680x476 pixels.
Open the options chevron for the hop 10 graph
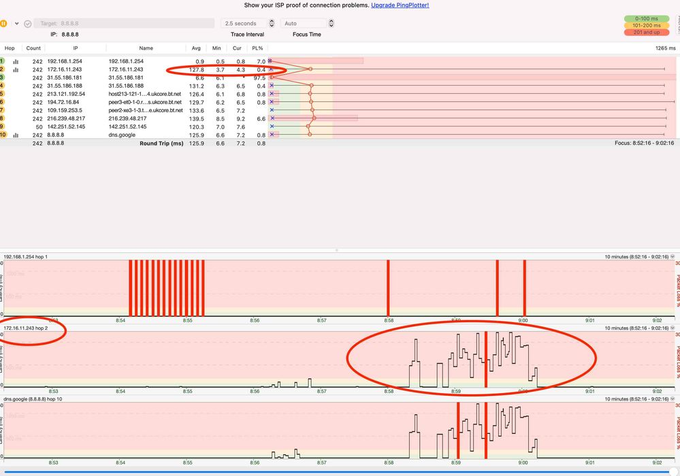point(673,399)
